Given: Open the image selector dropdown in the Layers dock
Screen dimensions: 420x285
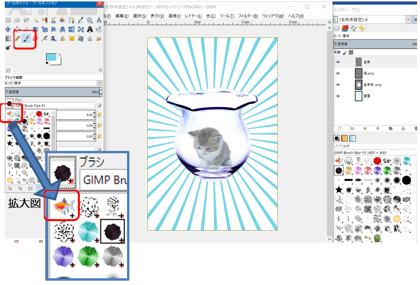Looking at the screenshot, I should 408,19.
